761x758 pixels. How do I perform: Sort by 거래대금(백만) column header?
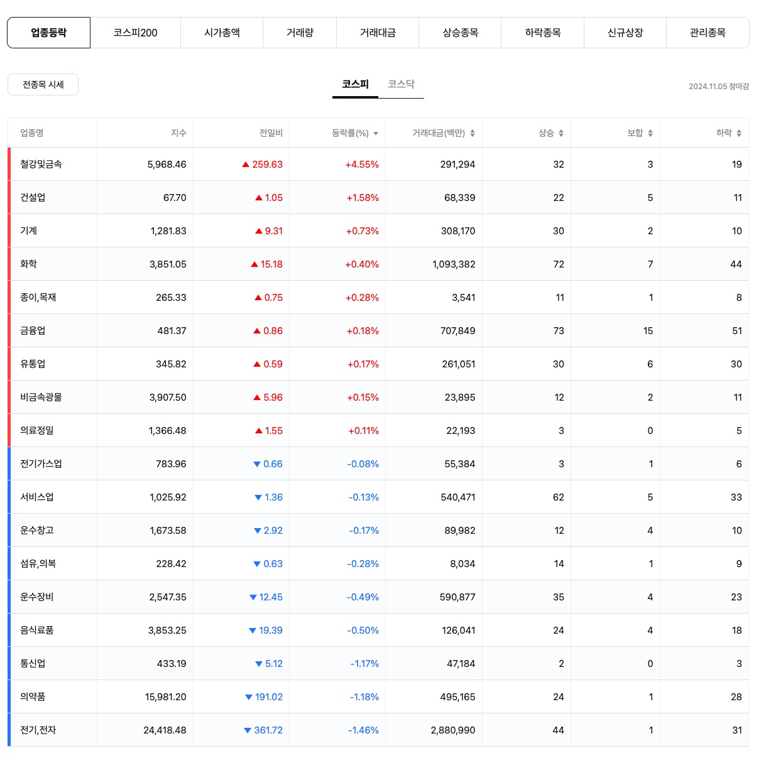click(x=443, y=133)
